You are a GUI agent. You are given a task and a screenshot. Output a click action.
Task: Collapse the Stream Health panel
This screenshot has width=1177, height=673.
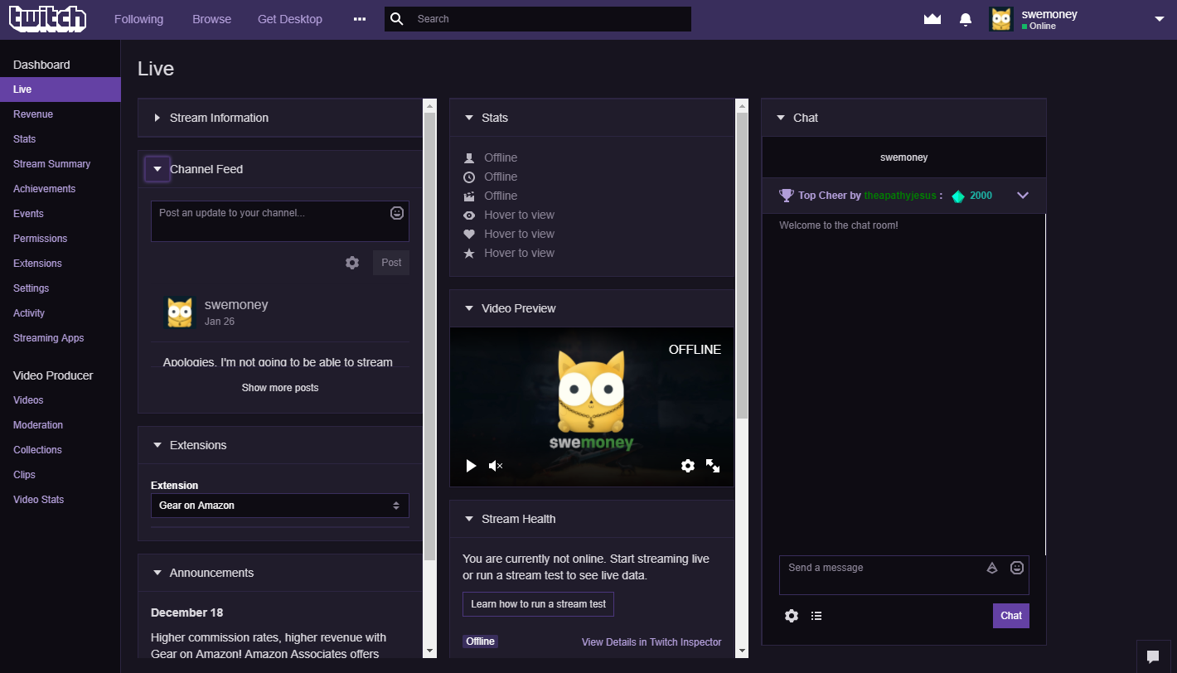click(469, 519)
